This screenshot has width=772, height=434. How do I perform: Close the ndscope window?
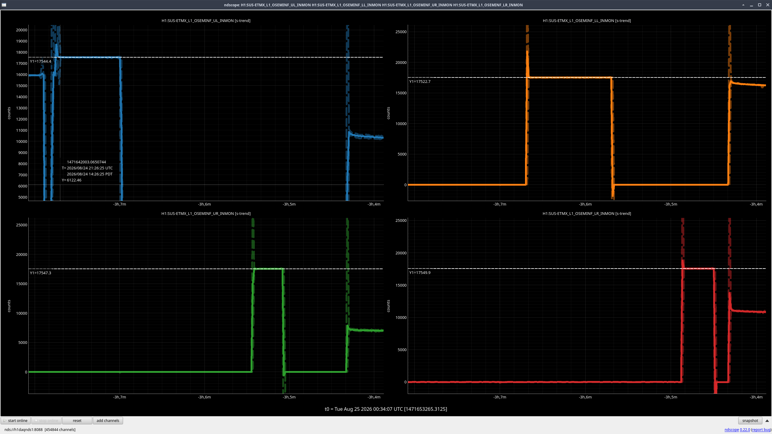click(768, 5)
